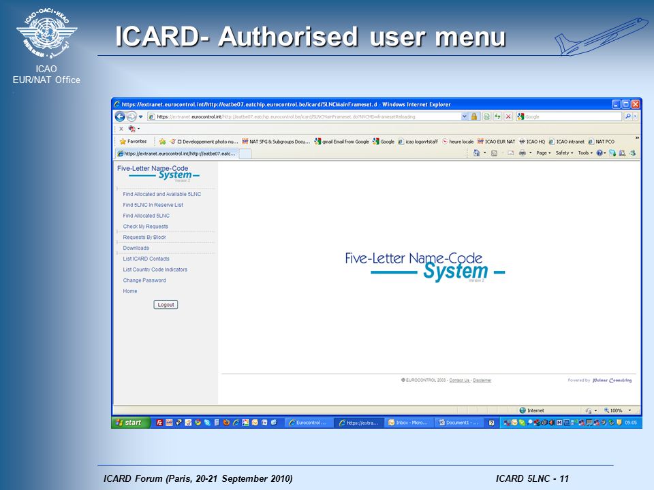
Task: Open the recent pages dropdown beside Forward
Action: tap(141, 116)
